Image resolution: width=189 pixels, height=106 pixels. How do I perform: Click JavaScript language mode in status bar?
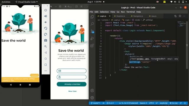tap(163, 103)
